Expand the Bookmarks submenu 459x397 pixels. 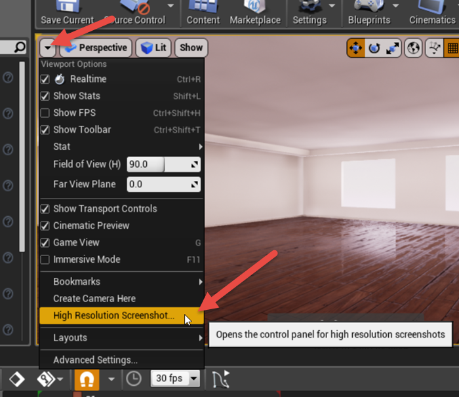[x=121, y=282]
